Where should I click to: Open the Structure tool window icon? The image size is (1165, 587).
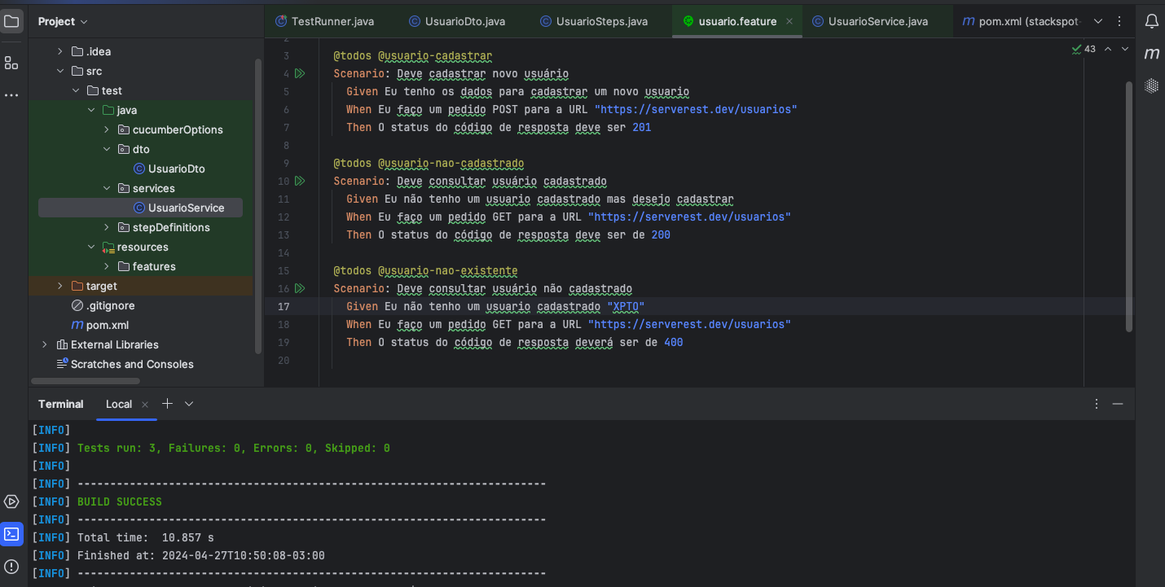coord(11,63)
